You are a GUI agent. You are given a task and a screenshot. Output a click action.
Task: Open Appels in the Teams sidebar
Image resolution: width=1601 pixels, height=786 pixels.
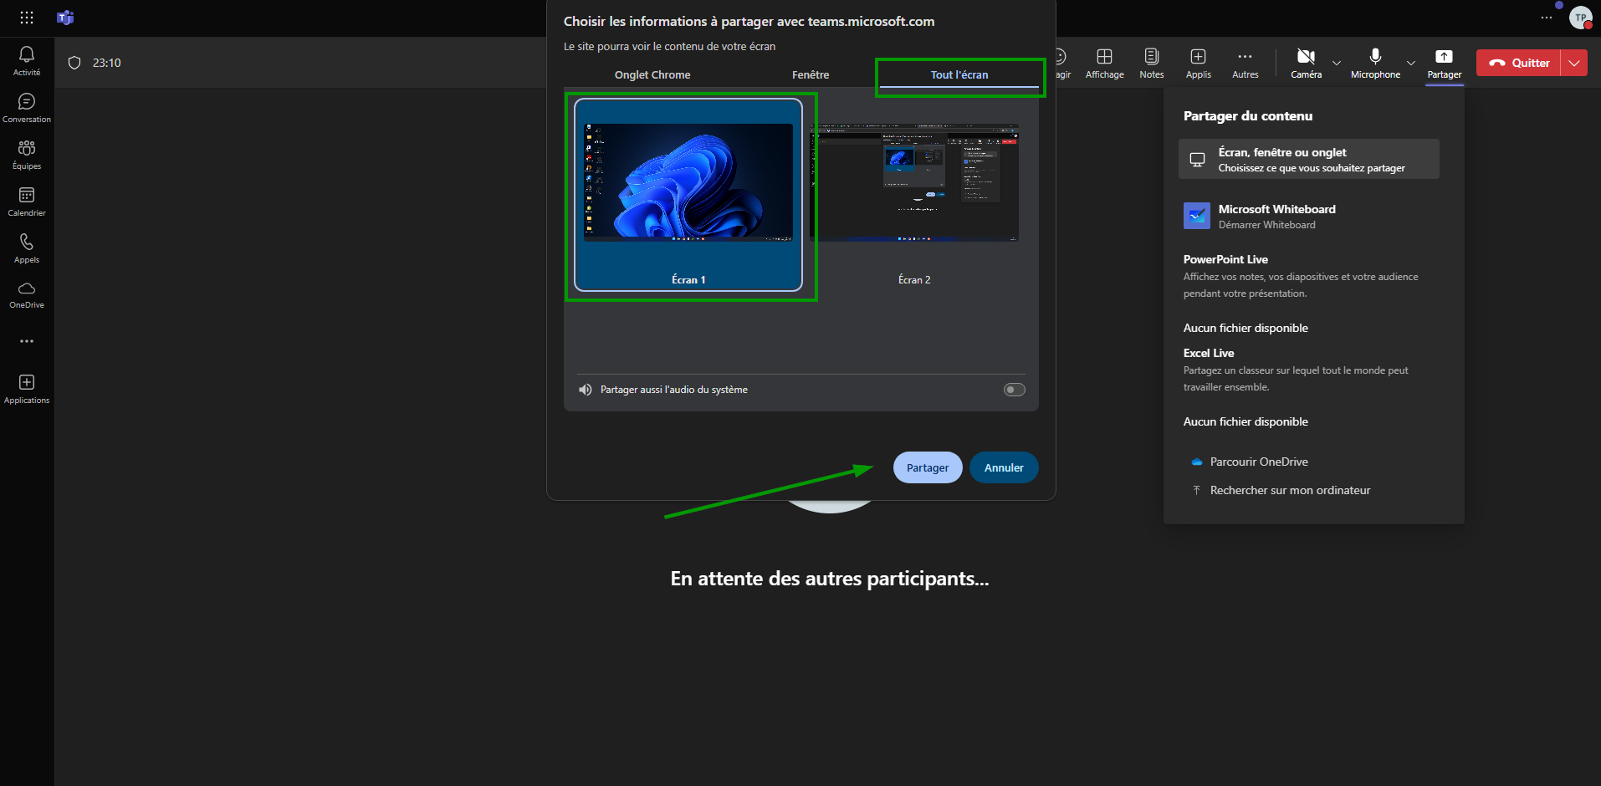(x=27, y=248)
